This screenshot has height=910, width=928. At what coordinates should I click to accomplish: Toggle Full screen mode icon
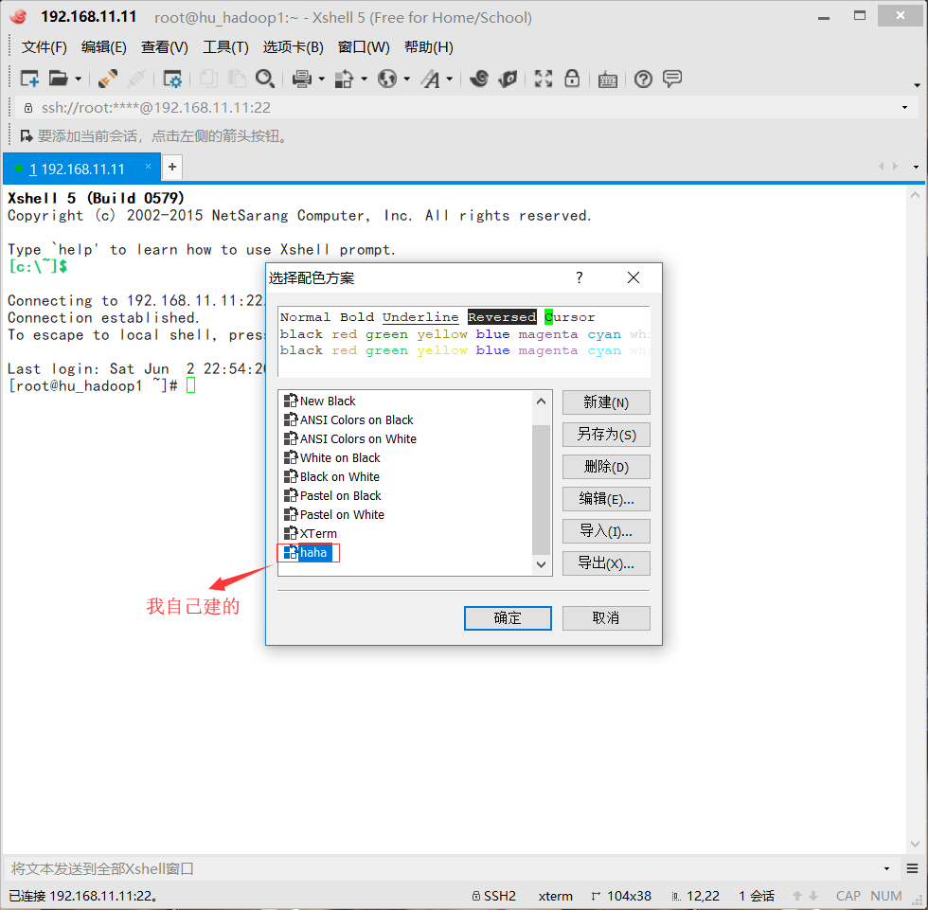pyautogui.click(x=544, y=79)
